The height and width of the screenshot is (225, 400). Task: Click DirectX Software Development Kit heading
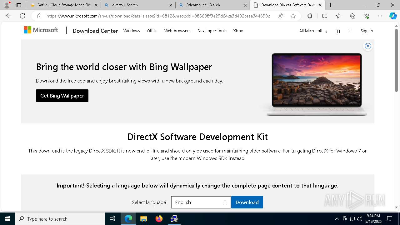point(197,137)
